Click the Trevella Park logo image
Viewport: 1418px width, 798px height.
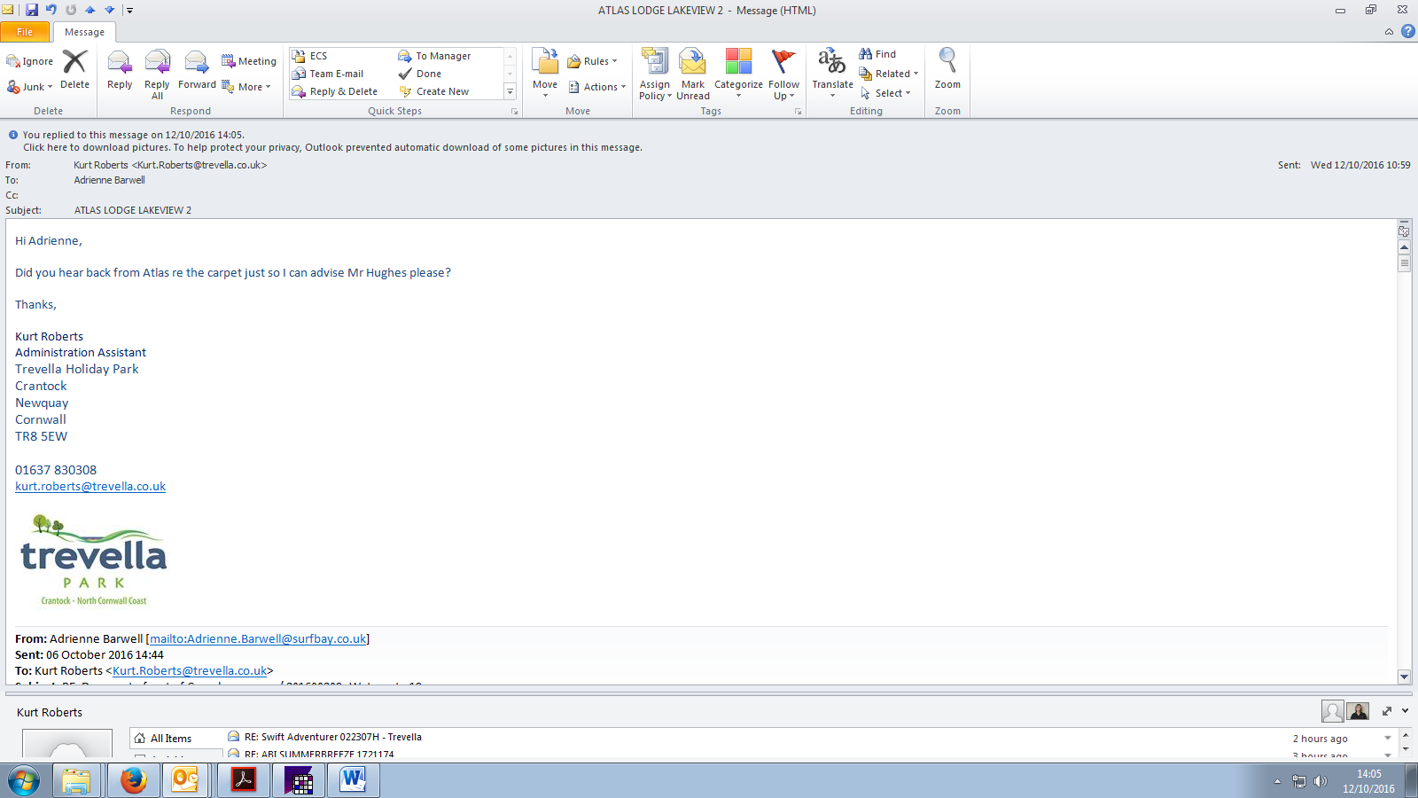pos(94,559)
